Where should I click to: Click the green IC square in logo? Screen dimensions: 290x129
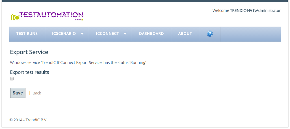point(15,17)
